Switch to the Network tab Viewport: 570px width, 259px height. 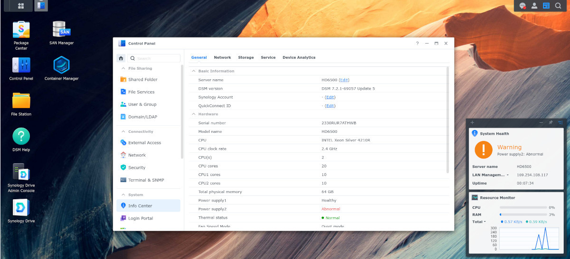pyautogui.click(x=222, y=57)
